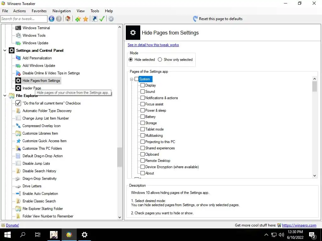This screenshot has width=322, height=241.
Task: Open settings gear in toolbar
Action: 111,19
